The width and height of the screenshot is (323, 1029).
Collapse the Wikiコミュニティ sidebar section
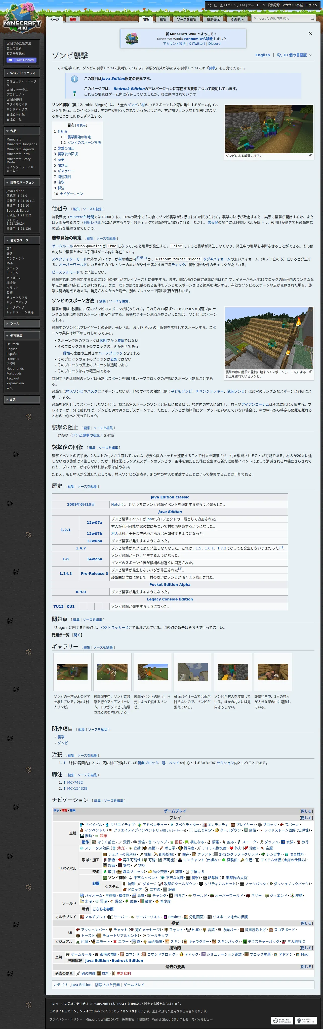click(22, 73)
